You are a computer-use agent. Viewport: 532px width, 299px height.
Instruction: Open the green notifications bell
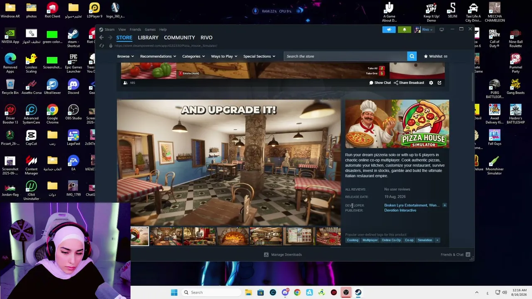404,29
